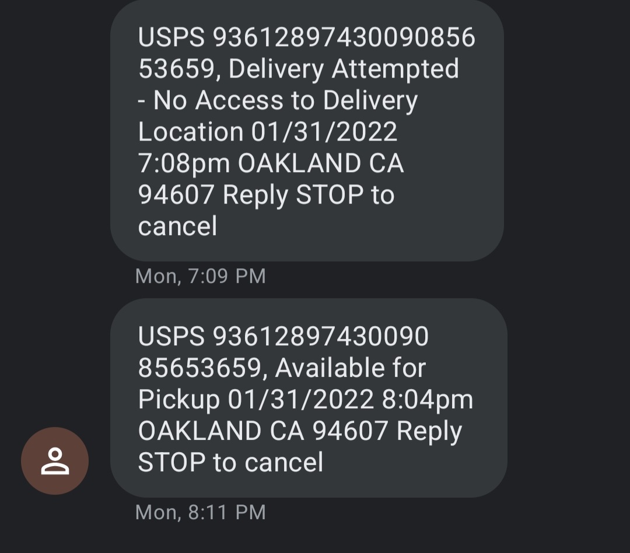Tap the 8:04pm time in the second message
The width and height of the screenshot is (630, 553).
coord(427,400)
